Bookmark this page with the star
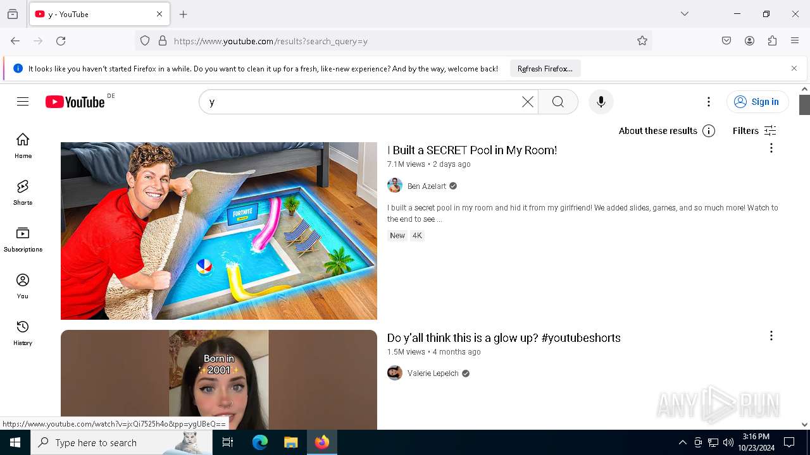Image resolution: width=810 pixels, height=455 pixels. coord(642,41)
